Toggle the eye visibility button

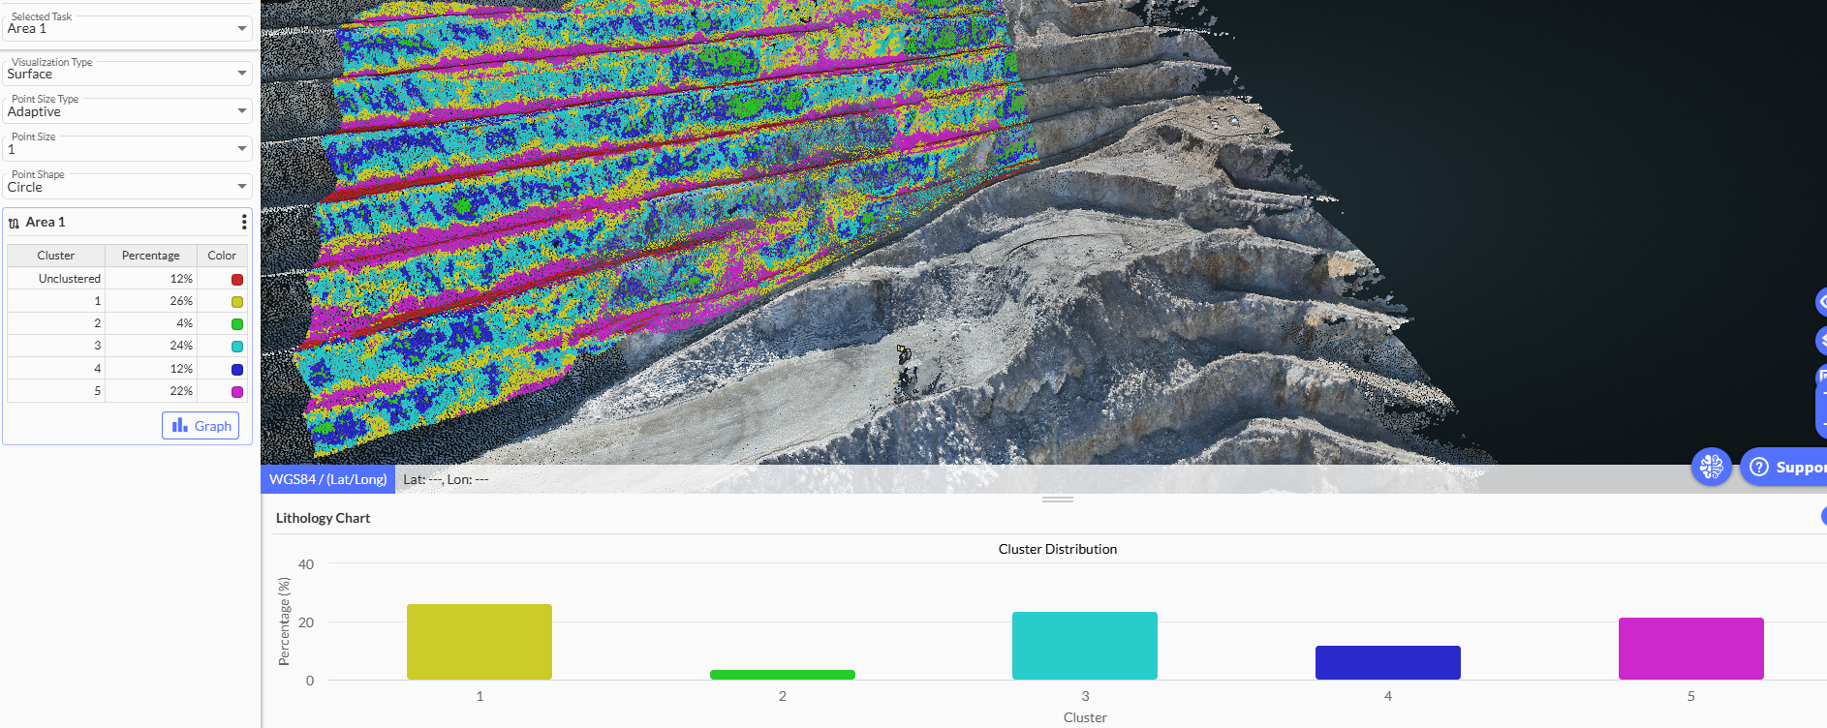click(x=1821, y=302)
